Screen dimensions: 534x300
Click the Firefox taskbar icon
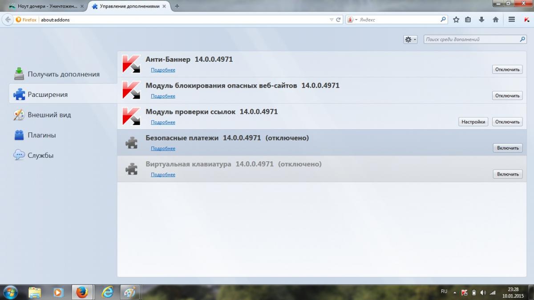click(x=82, y=292)
